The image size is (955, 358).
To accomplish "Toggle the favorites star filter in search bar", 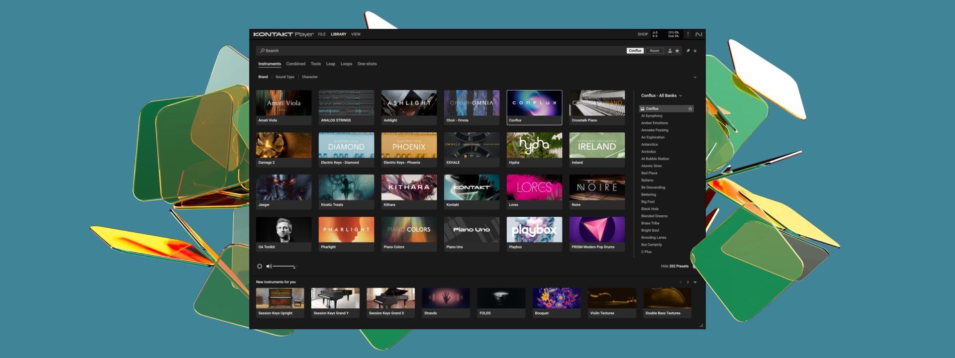I will (x=677, y=51).
